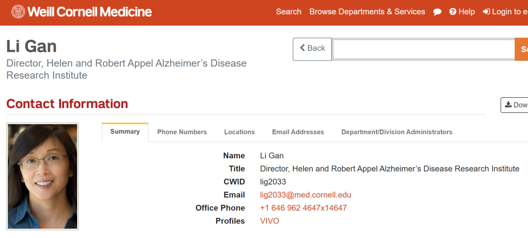
Task: Click the Weill Cornell Medicine header title
Action: (90, 12)
